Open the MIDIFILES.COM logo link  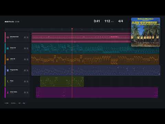click(12, 22)
